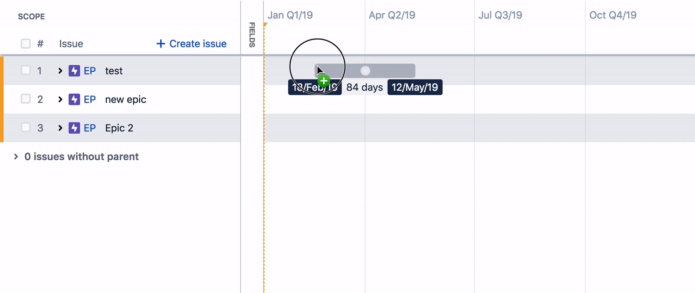The height and width of the screenshot is (293, 695).
Task: Toggle the select-all issues checkbox
Action: [x=26, y=44]
